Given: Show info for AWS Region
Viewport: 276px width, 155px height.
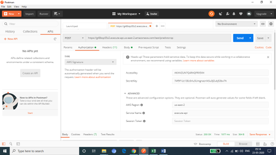Looking at the screenshot, I should [142, 105].
